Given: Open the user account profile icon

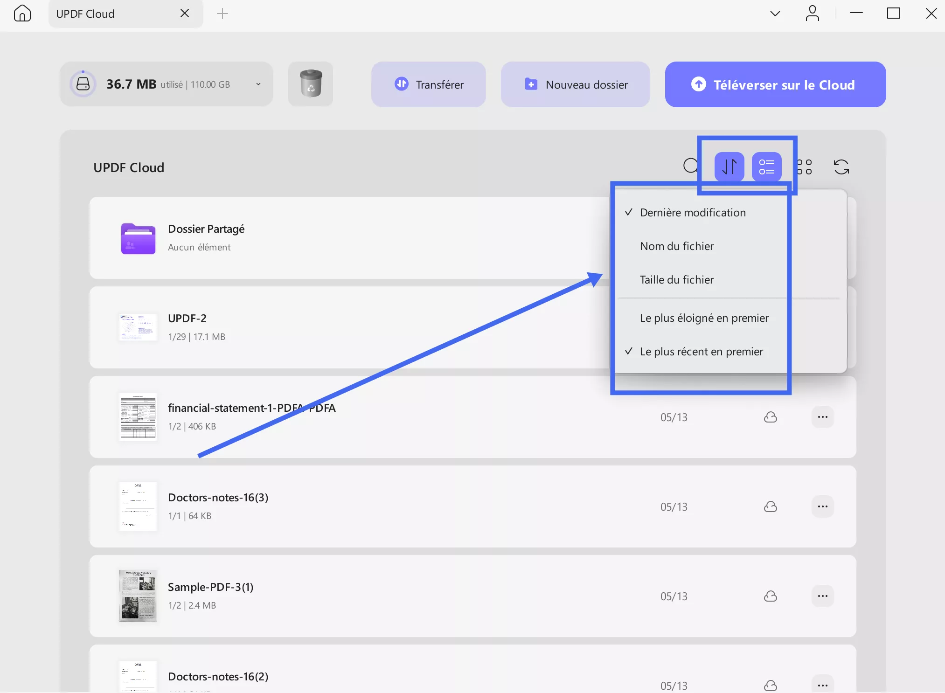Looking at the screenshot, I should (812, 14).
